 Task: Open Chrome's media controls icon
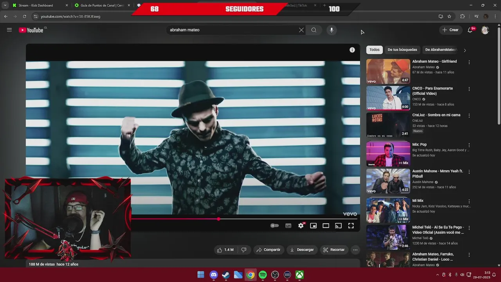[x=476, y=16]
